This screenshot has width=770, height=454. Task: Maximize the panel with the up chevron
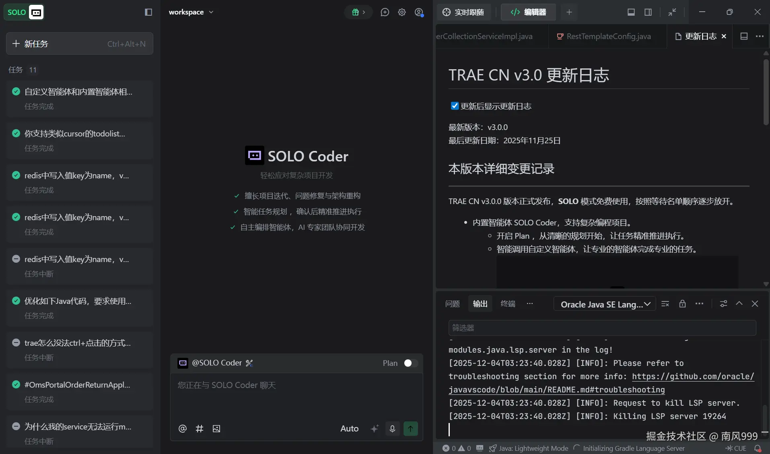click(x=739, y=304)
